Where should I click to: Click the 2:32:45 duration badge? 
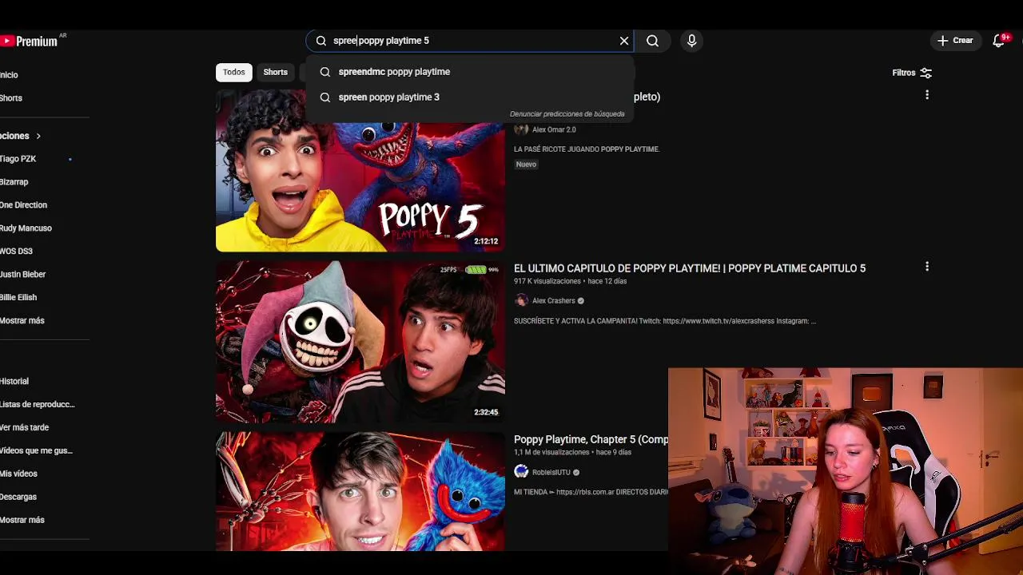tap(486, 413)
